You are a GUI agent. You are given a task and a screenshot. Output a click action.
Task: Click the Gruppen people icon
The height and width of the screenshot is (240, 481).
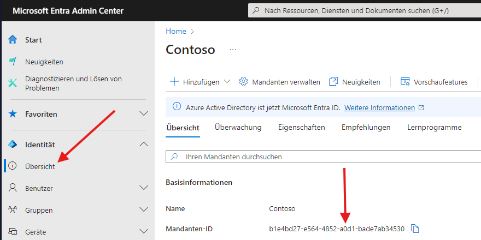(x=13, y=209)
